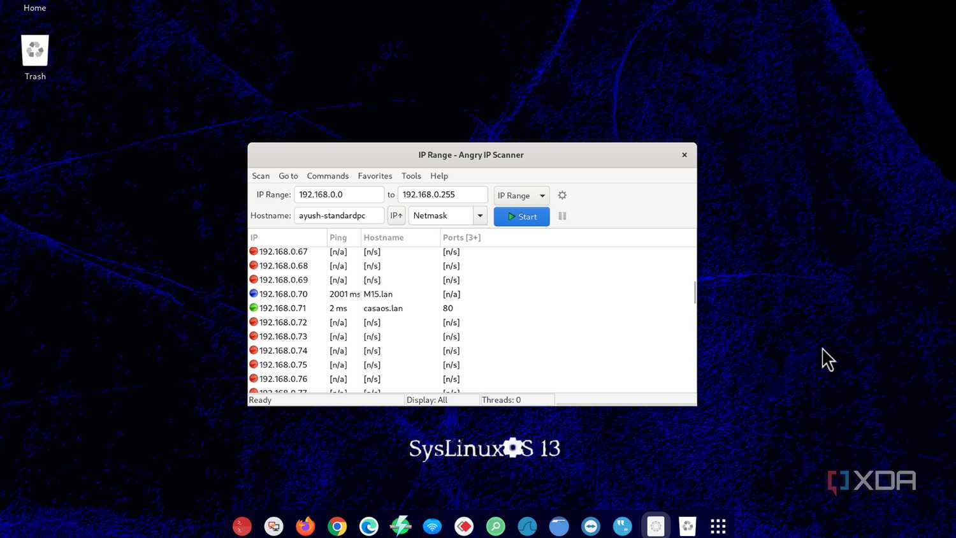This screenshot has height=538, width=956.
Task: Open the Commands menu
Action: tap(328, 176)
